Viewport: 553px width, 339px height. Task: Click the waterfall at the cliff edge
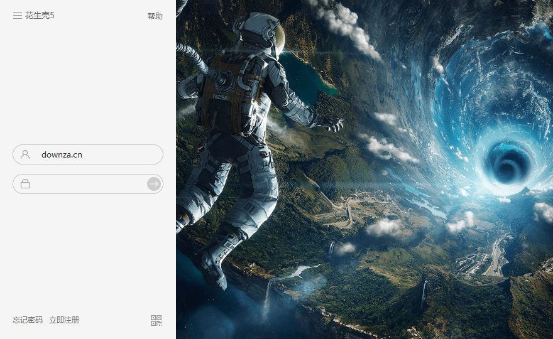pyautogui.click(x=268, y=298)
